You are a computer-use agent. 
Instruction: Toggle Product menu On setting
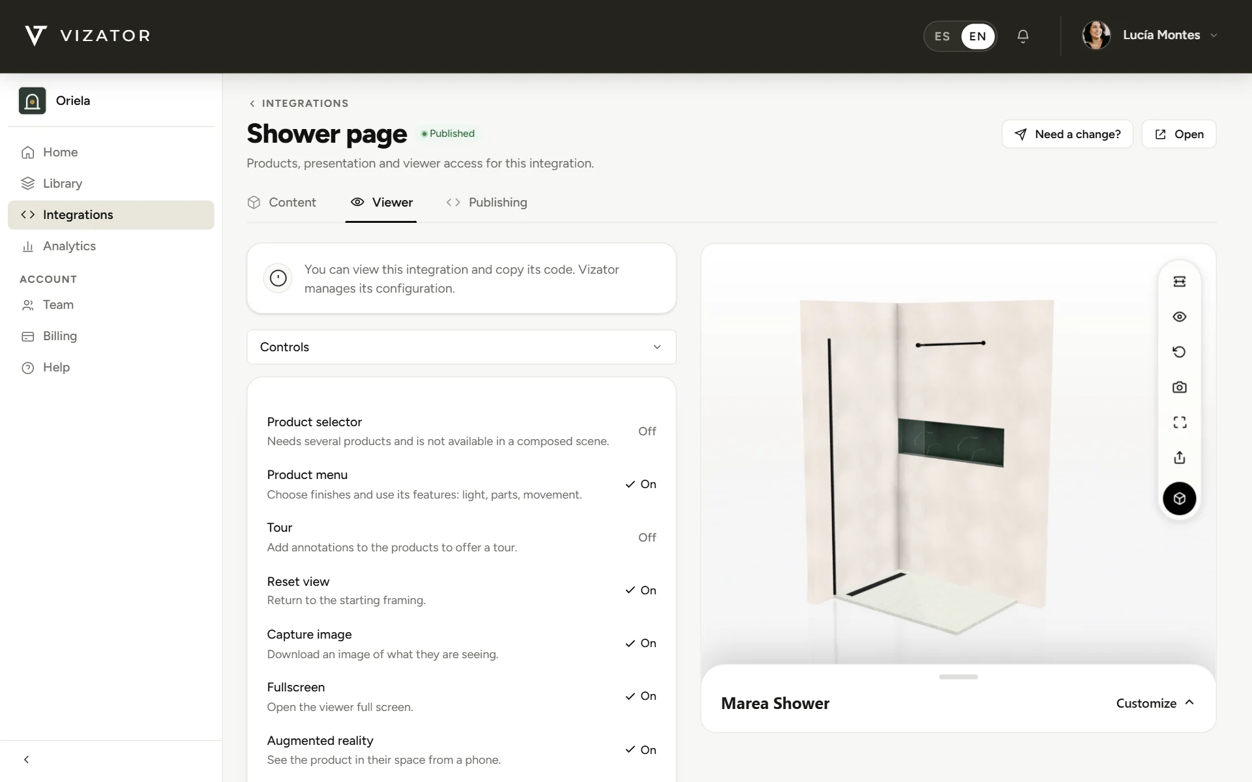tap(641, 484)
